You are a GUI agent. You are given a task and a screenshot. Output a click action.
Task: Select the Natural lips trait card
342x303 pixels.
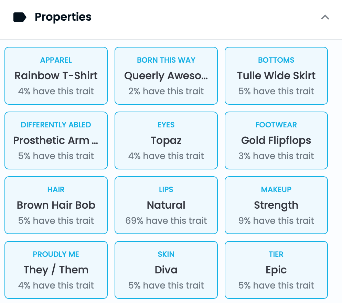tap(166, 205)
